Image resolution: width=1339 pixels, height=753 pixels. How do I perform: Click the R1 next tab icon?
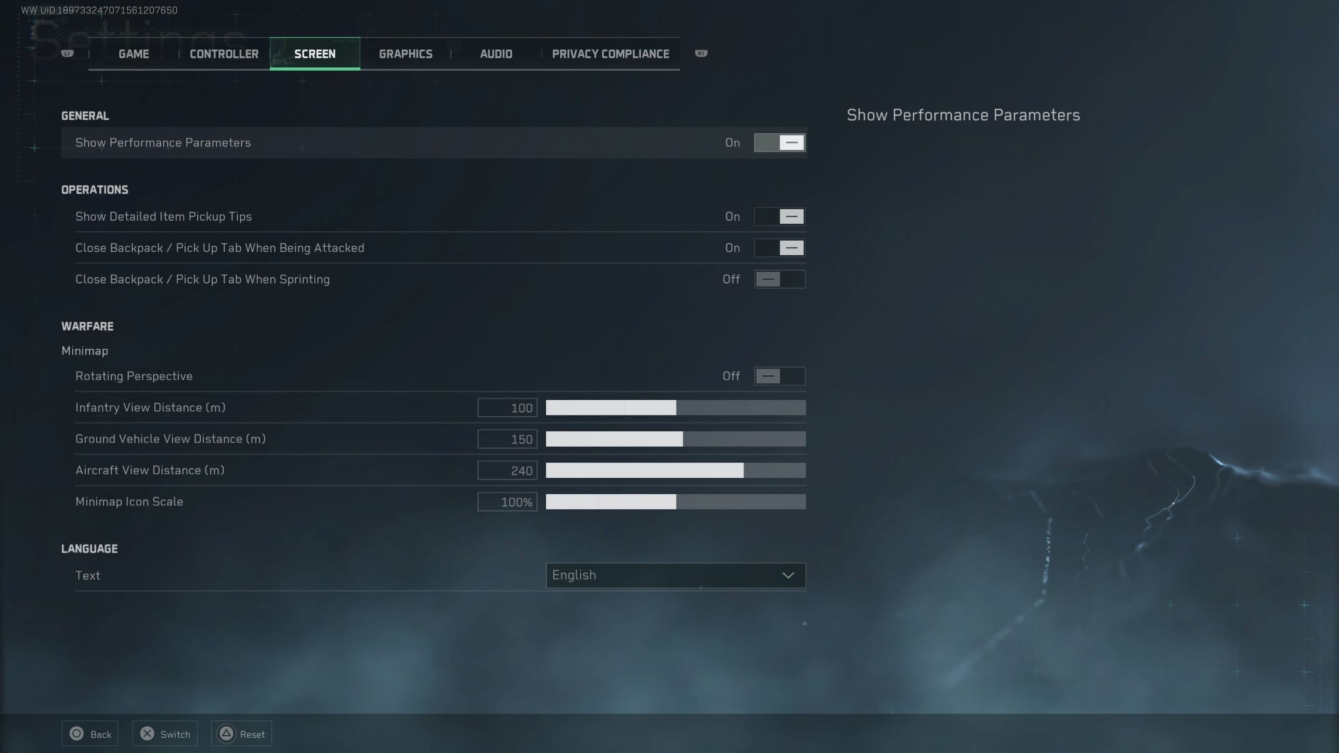(701, 53)
